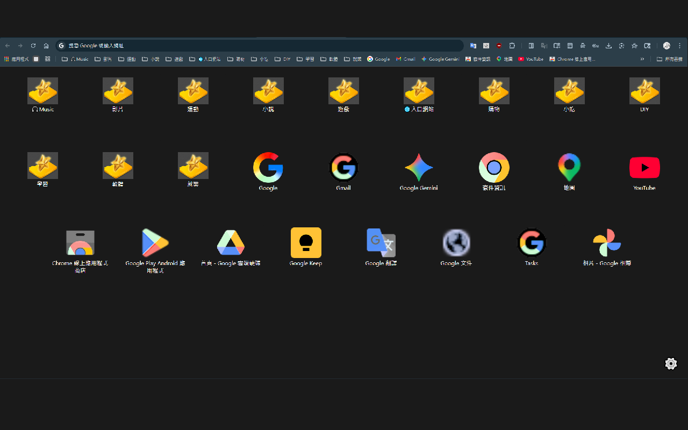The width and height of the screenshot is (688, 430).
Task: Open the 影片 folder tile on the page
Action: [118, 95]
